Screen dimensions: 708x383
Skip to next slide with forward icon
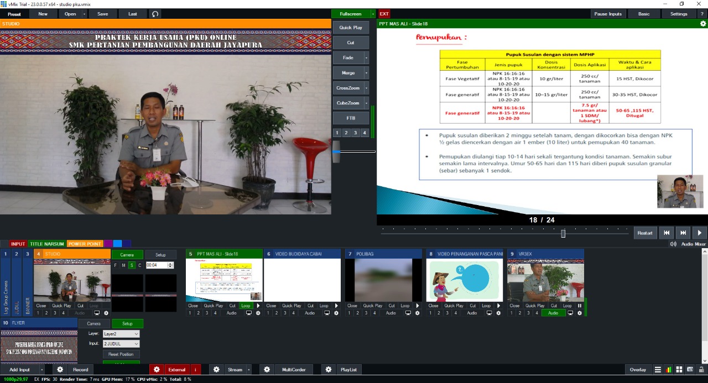(683, 233)
